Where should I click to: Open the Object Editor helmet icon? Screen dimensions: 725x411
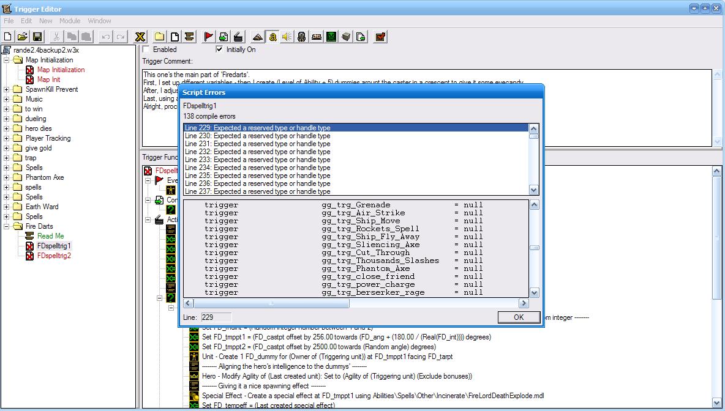[302, 37]
